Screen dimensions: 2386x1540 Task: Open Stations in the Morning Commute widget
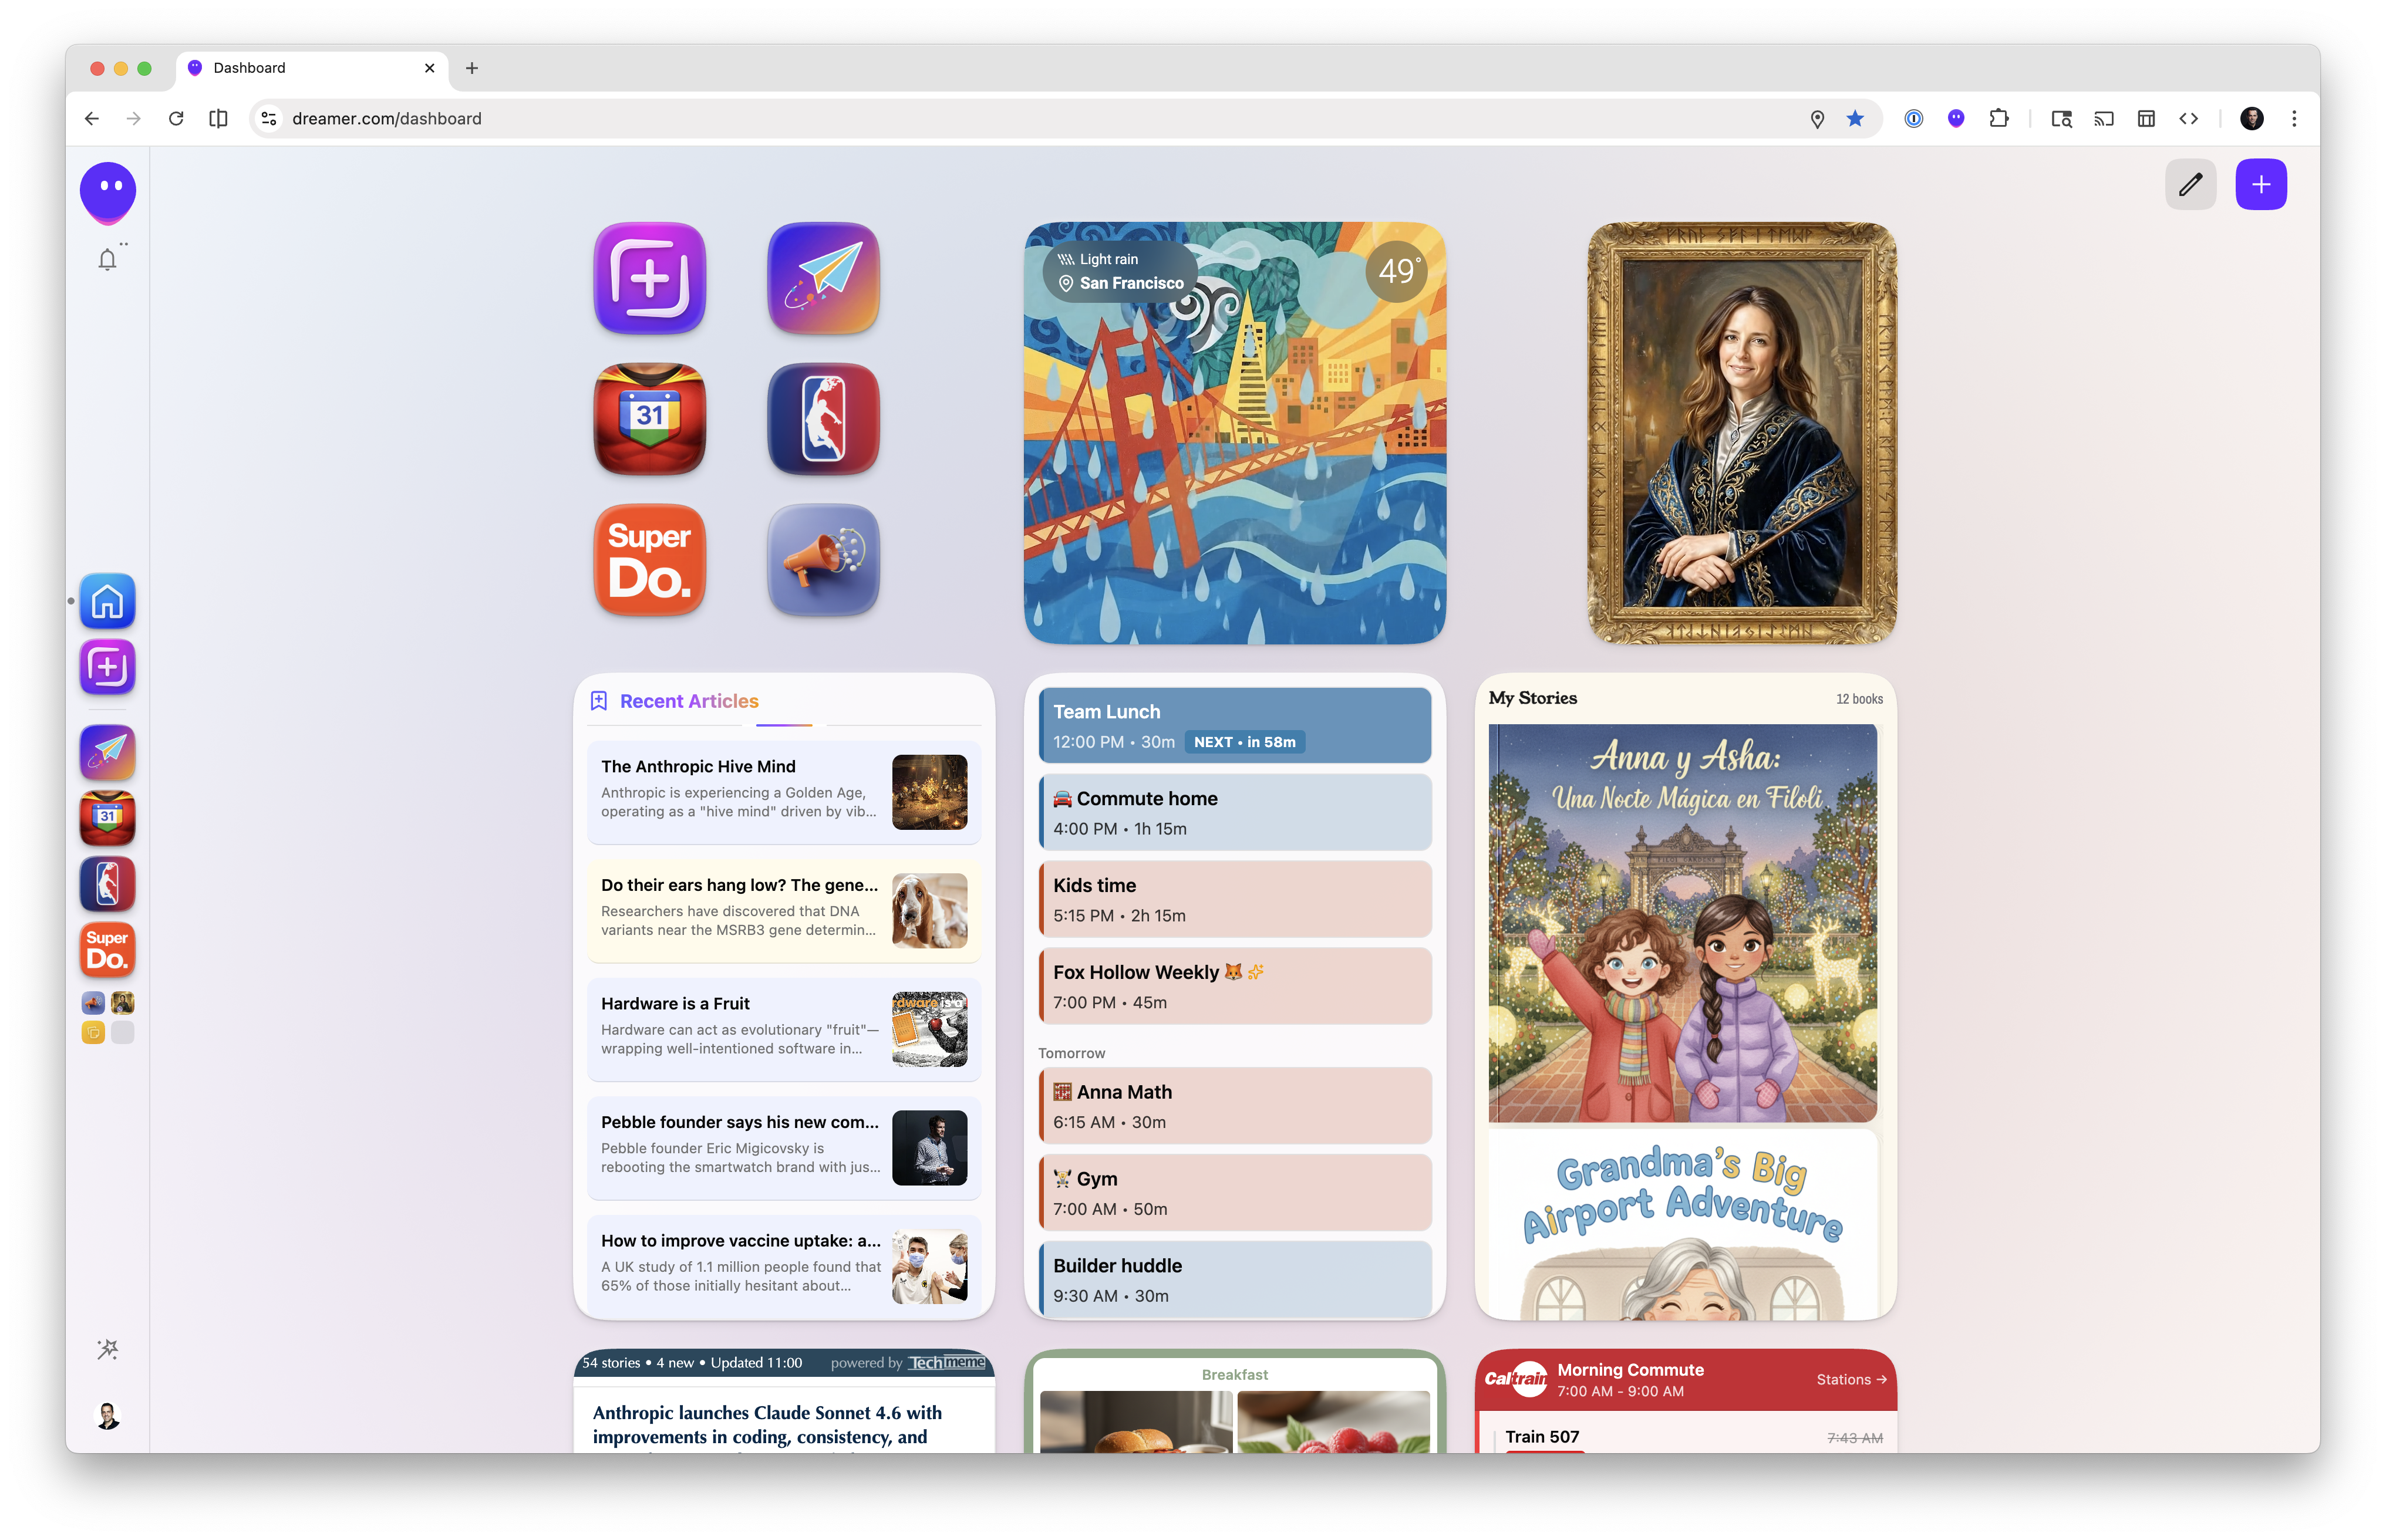click(1851, 1379)
